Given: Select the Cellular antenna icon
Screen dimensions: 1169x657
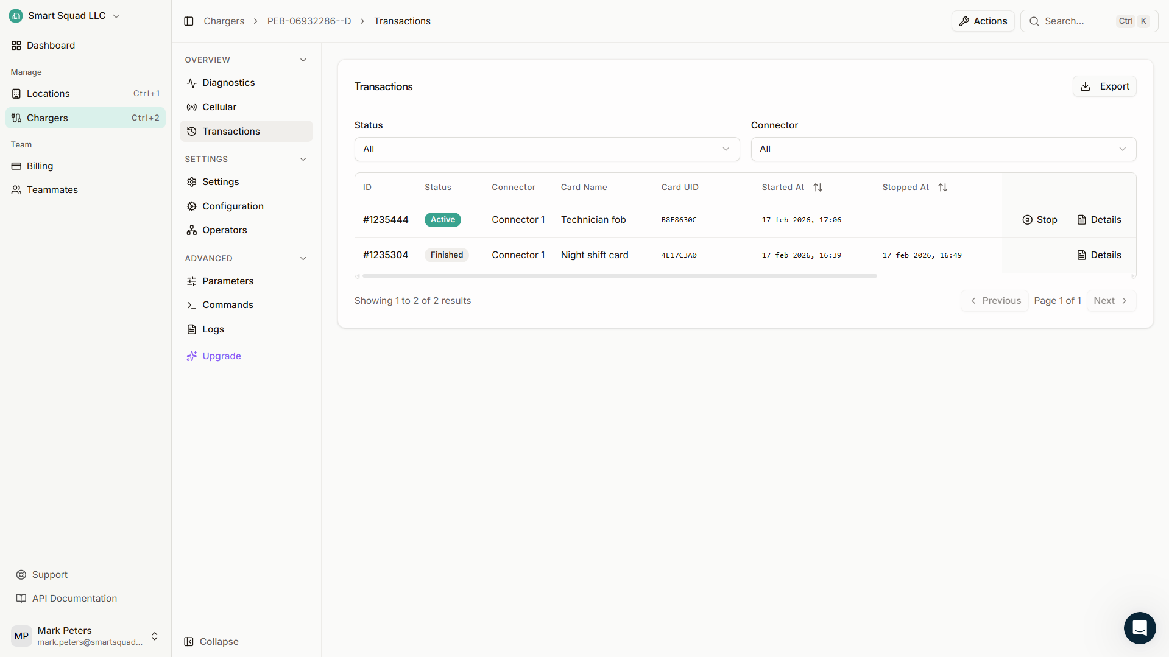Looking at the screenshot, I should (192, 107).
